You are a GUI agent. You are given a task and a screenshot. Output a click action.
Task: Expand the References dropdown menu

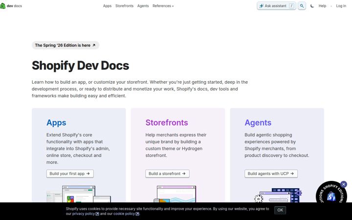[163, 6]
